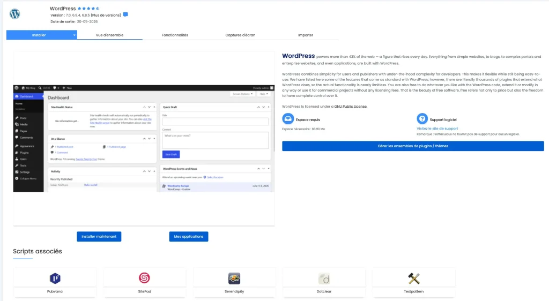
Task: Click the Date de sortie text
Action: (74, 21)
